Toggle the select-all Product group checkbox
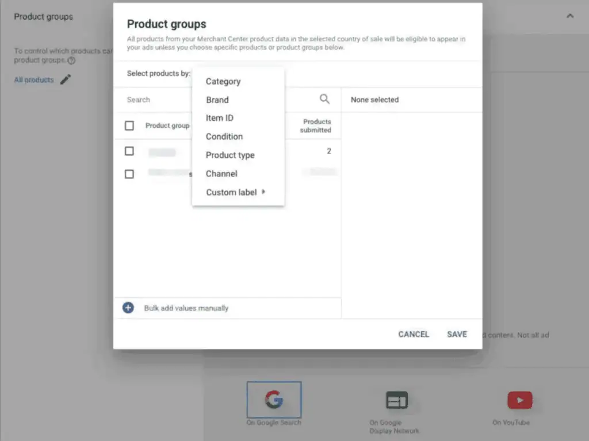The image size is (589, 441). point(129,125)
